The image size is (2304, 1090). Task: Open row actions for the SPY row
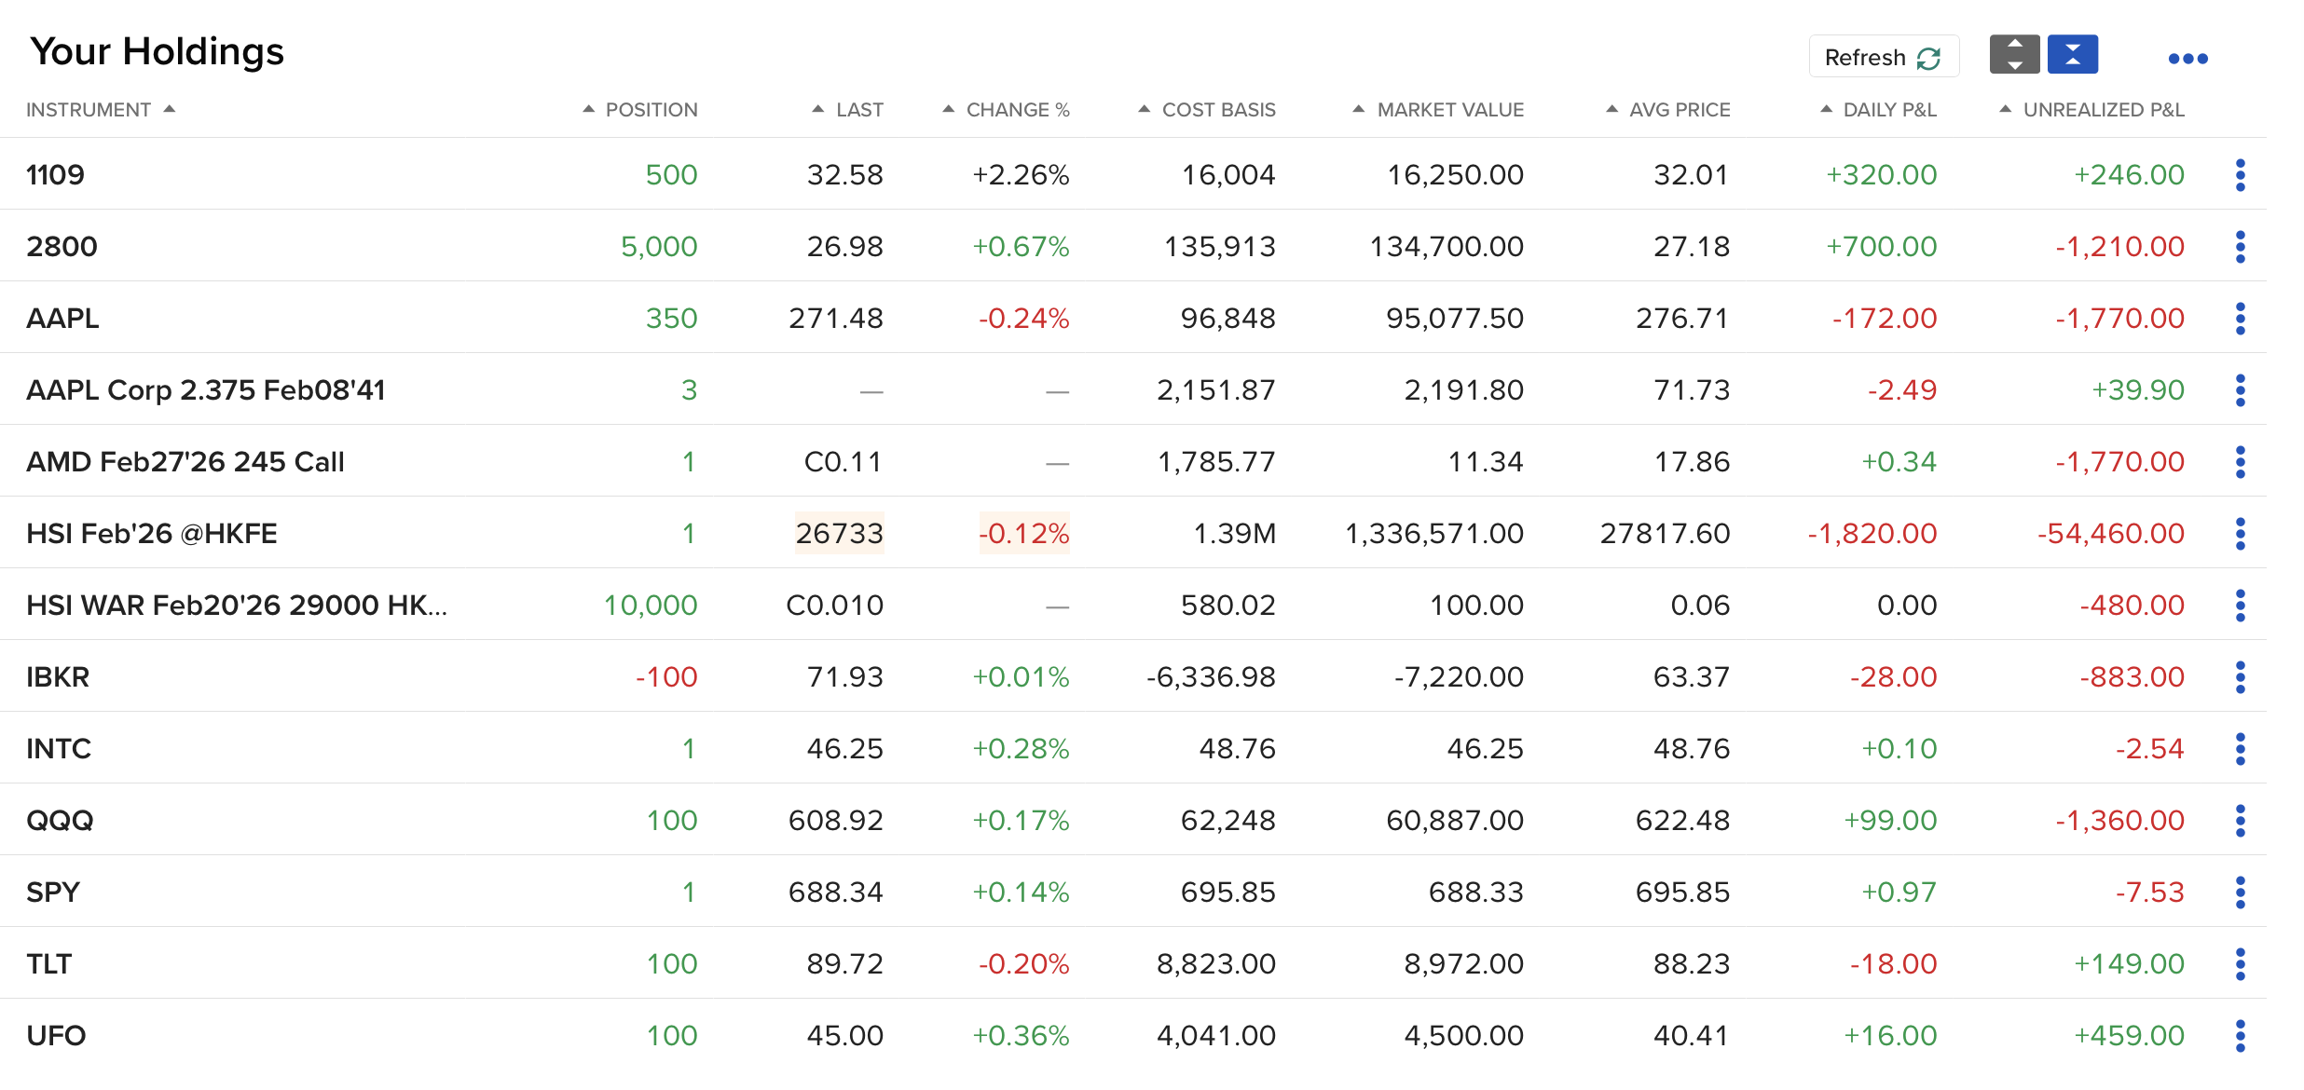click(2240, 892)
